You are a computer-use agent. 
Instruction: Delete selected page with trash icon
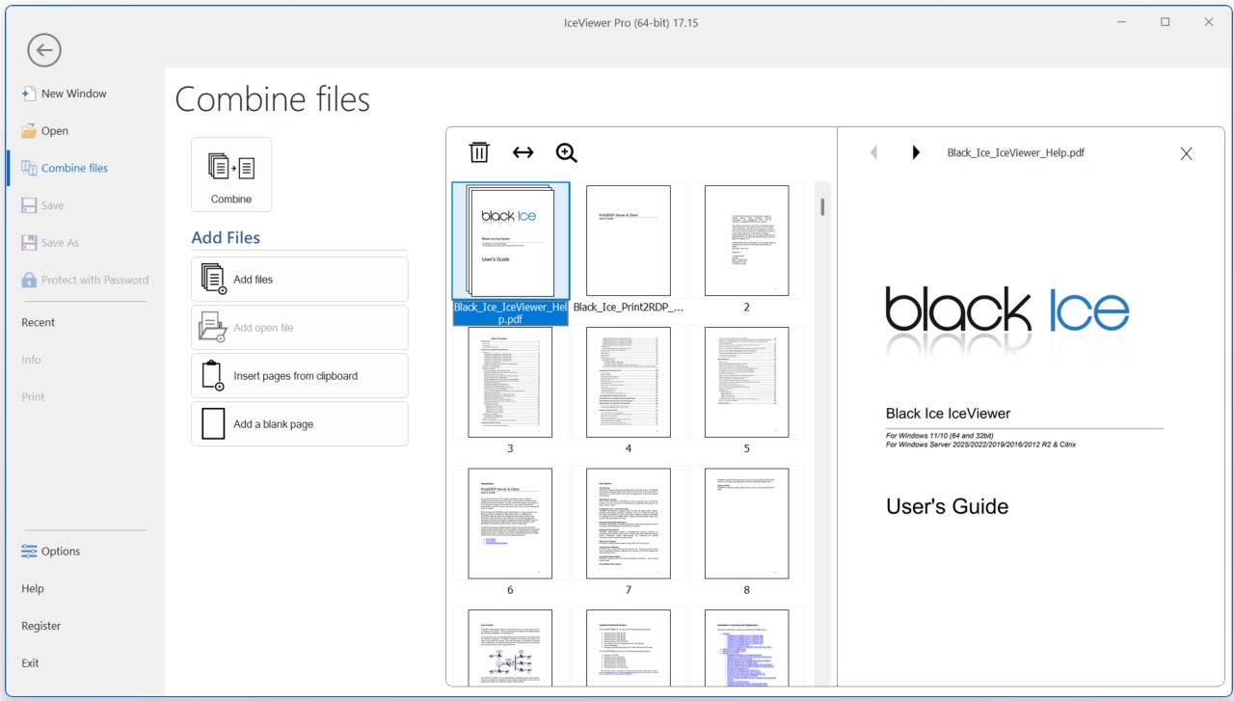click(479, 152)
